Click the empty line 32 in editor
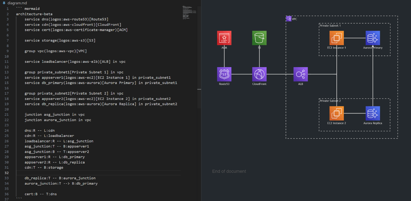 pos(98,173)
